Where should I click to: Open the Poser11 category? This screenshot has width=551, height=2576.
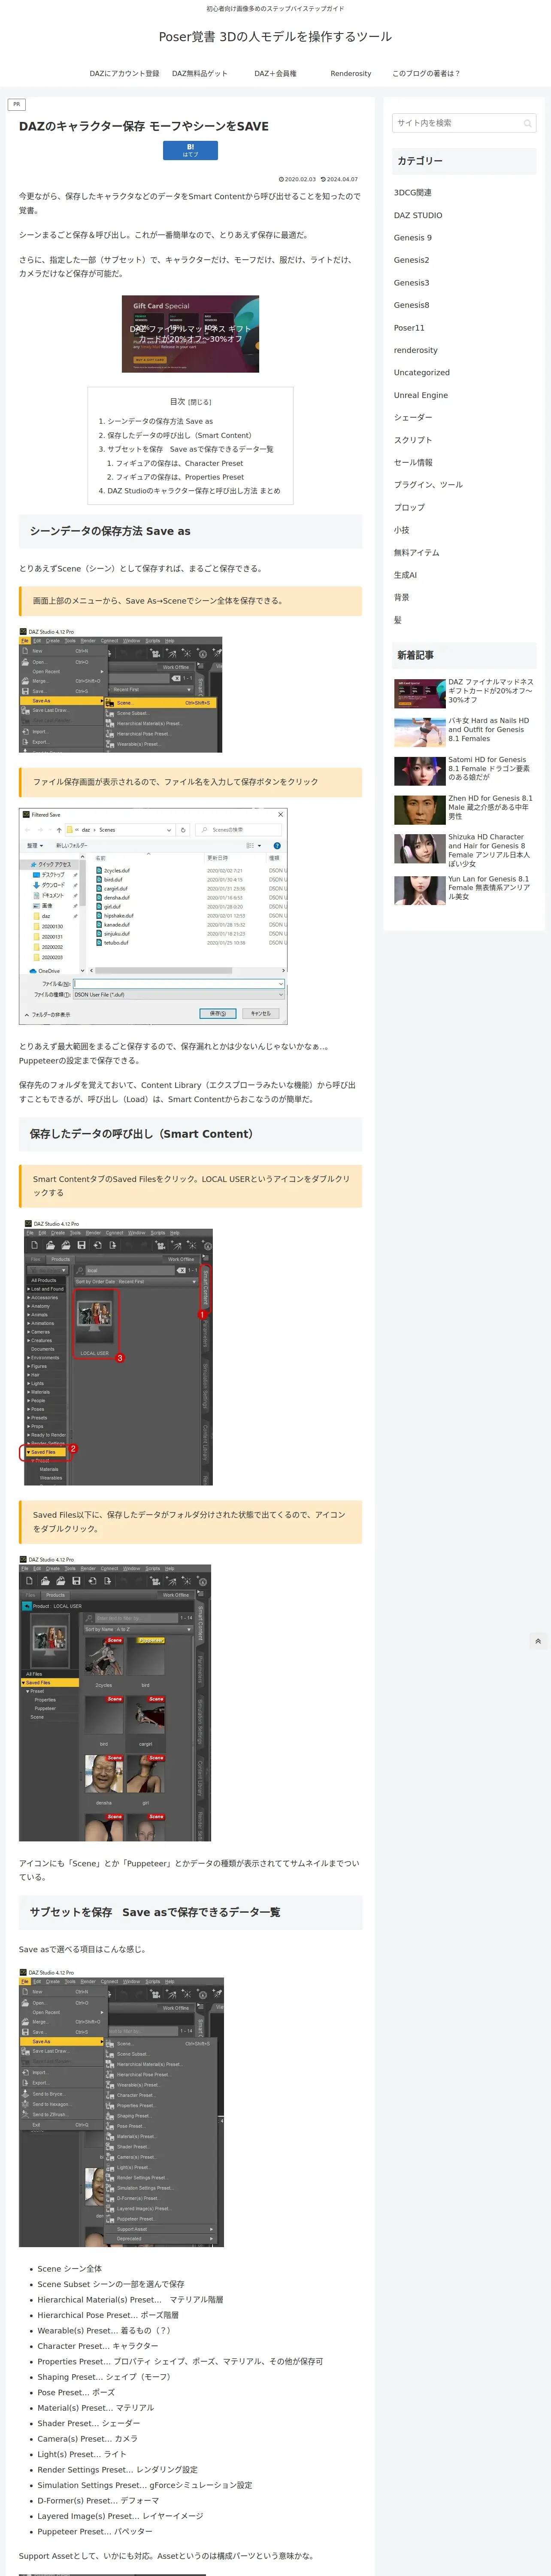click(409, 328)
